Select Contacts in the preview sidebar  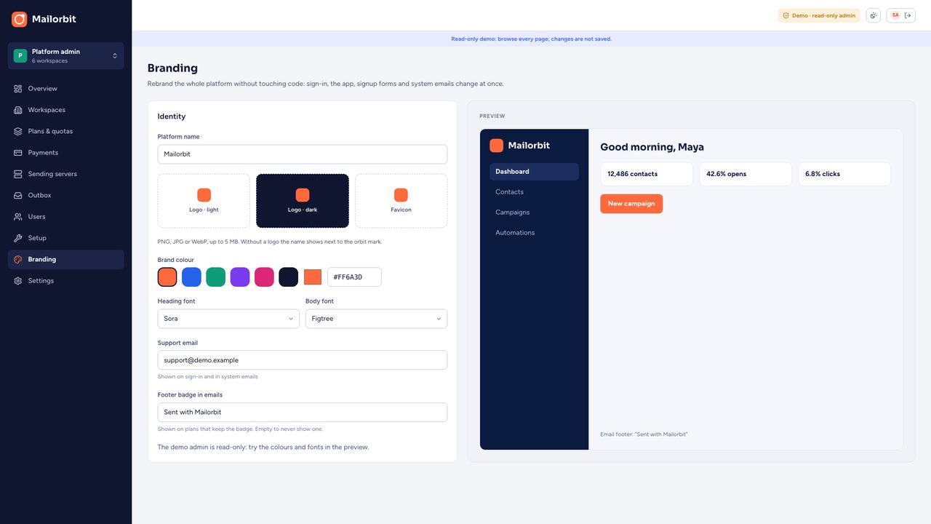pos(534,192)
